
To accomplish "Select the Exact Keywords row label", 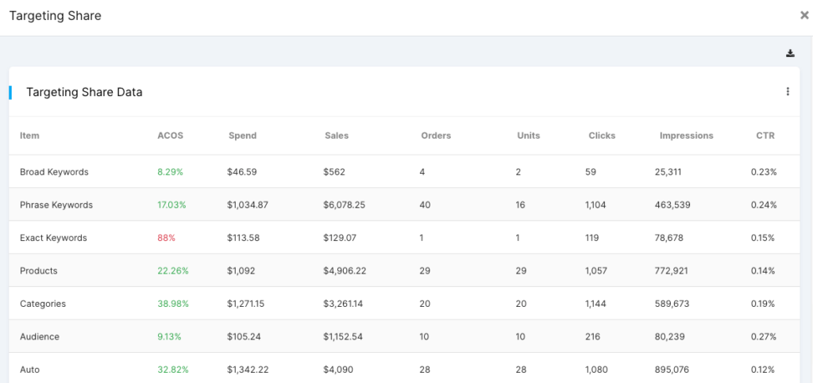I will tap(53, 238).
